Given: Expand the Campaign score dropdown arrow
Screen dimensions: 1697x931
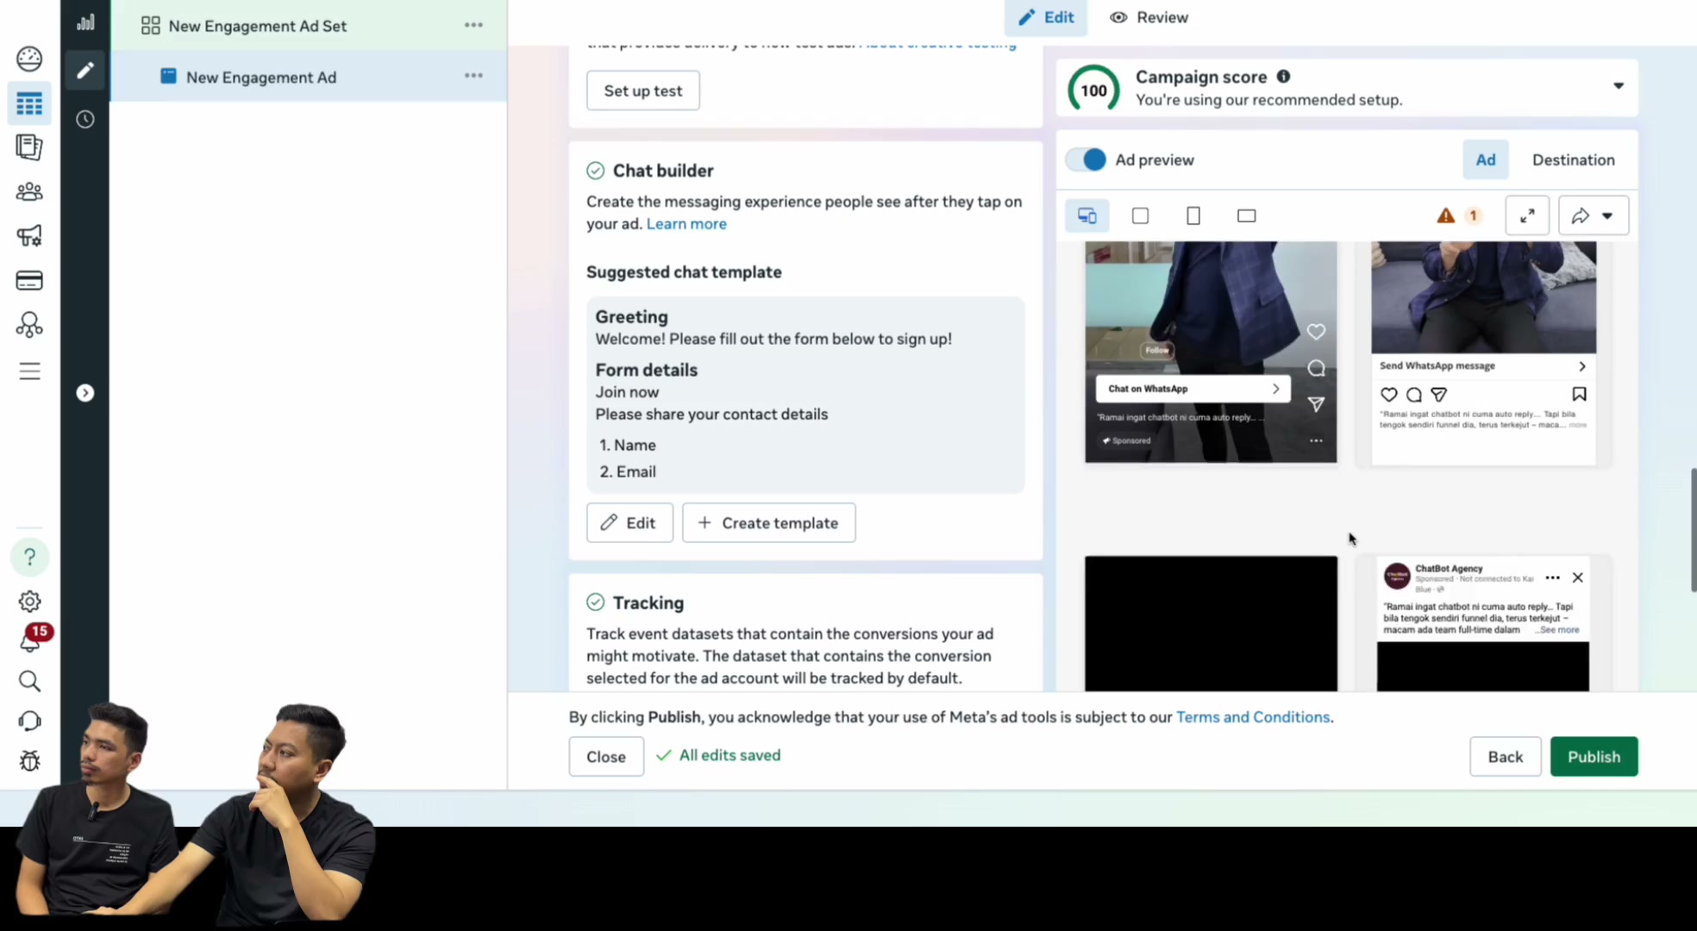Looking at the screenshot, I should tap(1619, 85).
